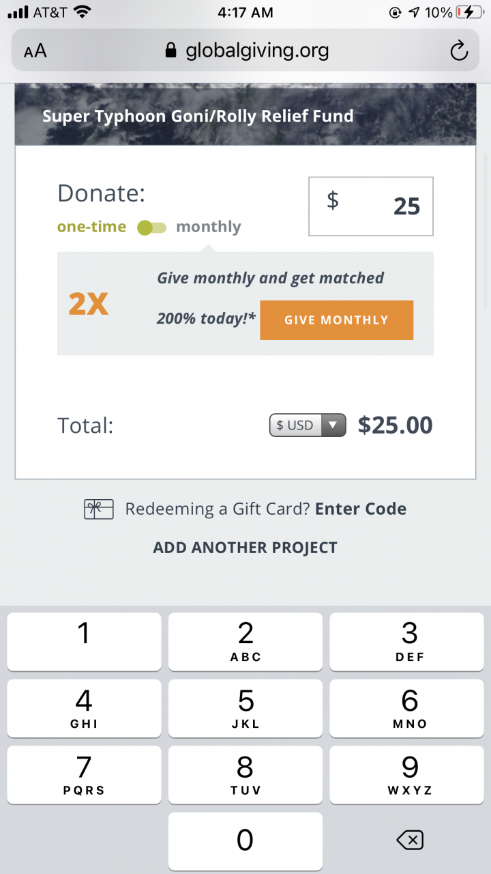
Task: Click the donation amount input field
Action: coord(371,206)
